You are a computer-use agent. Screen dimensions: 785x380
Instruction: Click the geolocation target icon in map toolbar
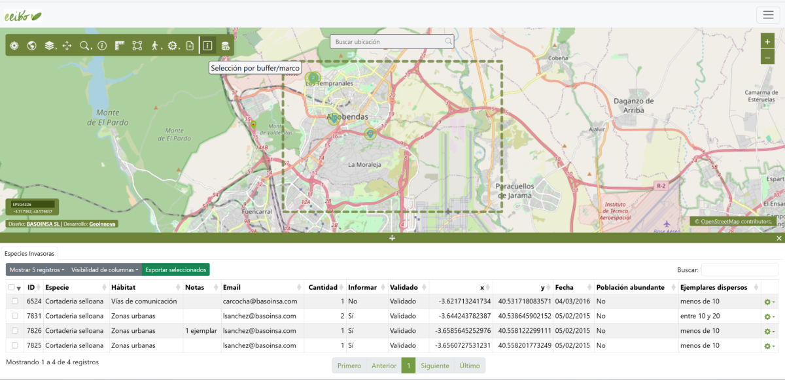(x=14, y=46)
